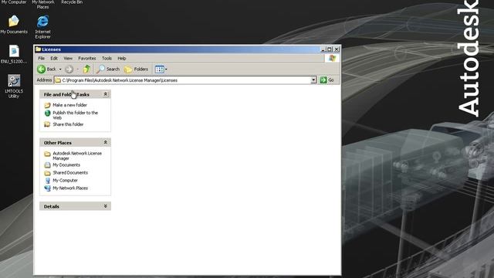Open the Edit menu

[54, 59]
